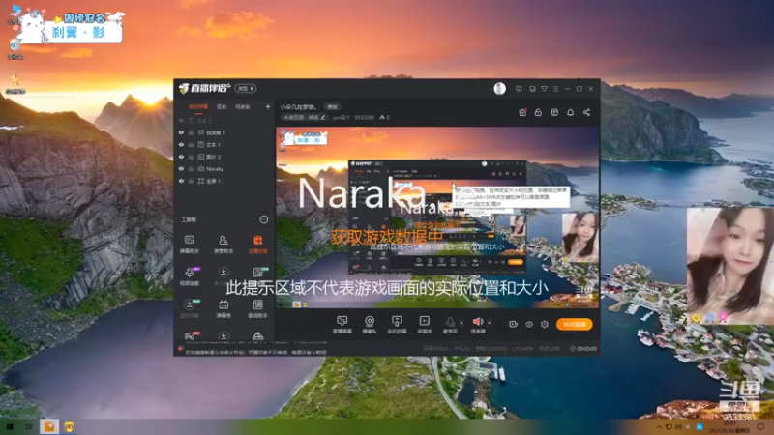Click the stream title 小朵几在梦游
This screenshot has height=435, width=774.
point(298,106)
